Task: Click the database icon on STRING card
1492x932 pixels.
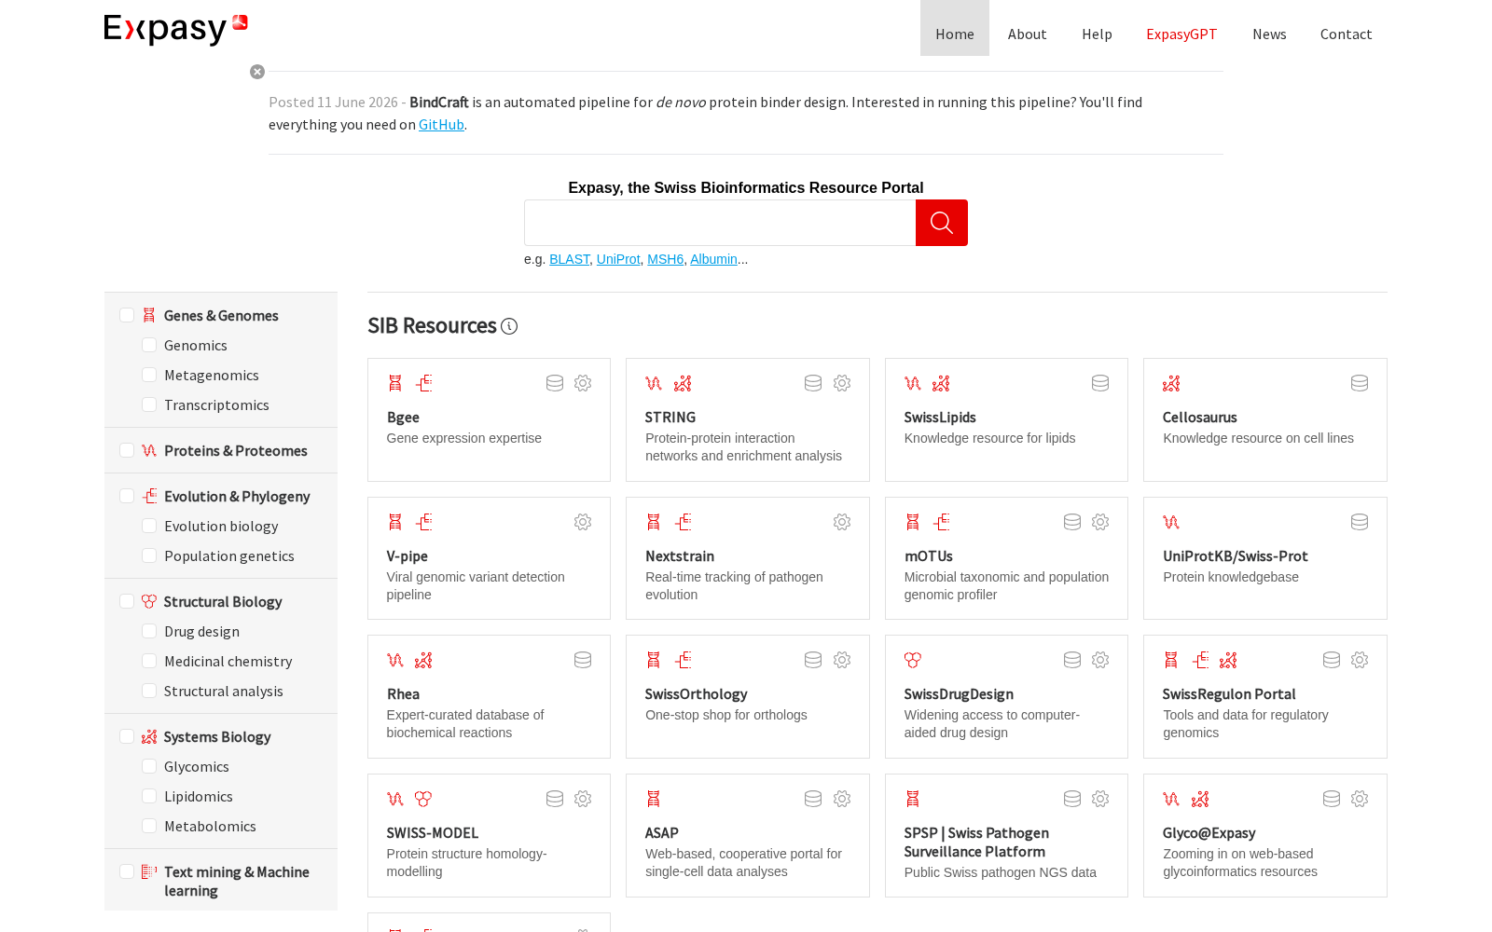Action: pyautogui.click(x=813, y=383)
